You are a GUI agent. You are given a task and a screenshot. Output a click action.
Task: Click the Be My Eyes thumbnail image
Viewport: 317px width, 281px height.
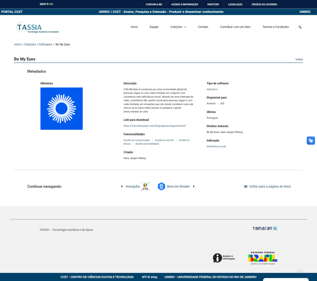pos(62,109)
